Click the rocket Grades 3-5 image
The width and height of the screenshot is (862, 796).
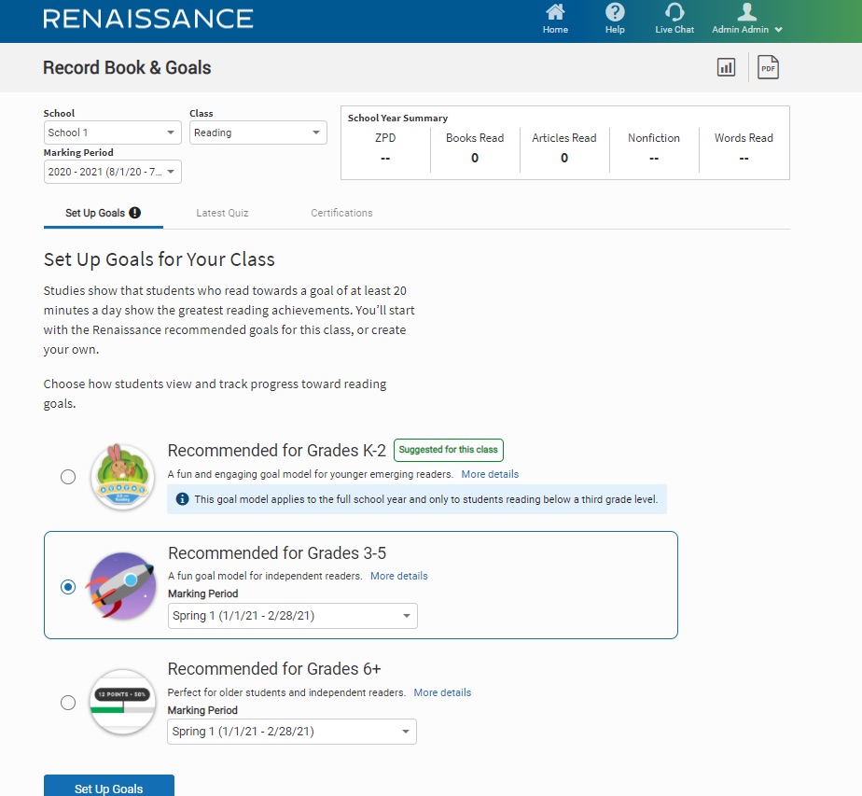(x=122, y=585)
